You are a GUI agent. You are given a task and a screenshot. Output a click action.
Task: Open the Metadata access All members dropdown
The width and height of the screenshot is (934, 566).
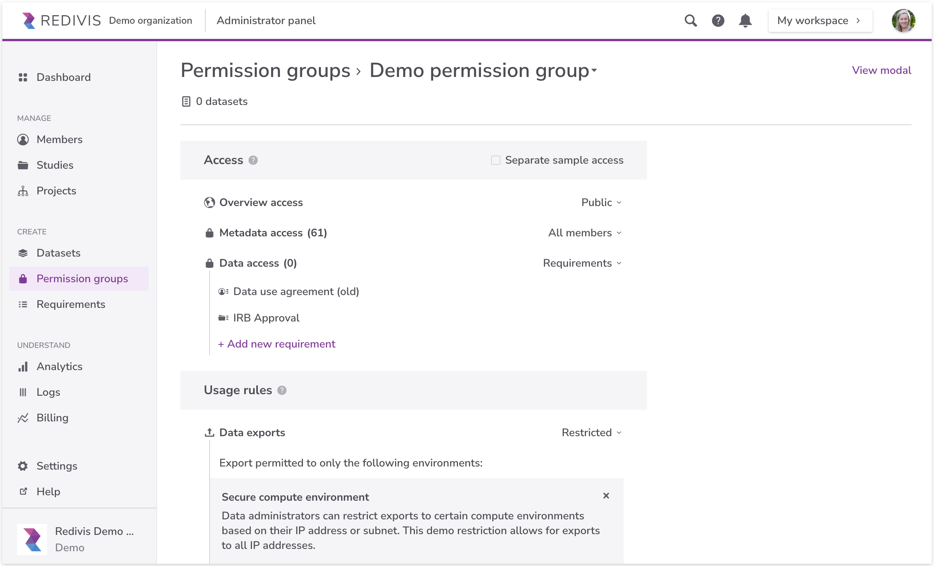click(585, 233)
